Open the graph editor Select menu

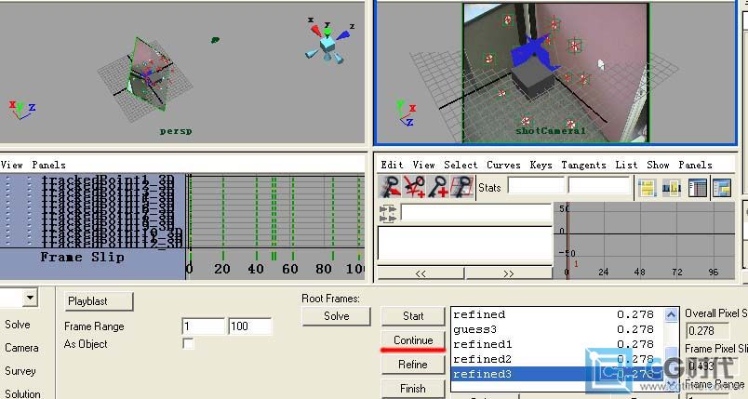click(461, 165)
